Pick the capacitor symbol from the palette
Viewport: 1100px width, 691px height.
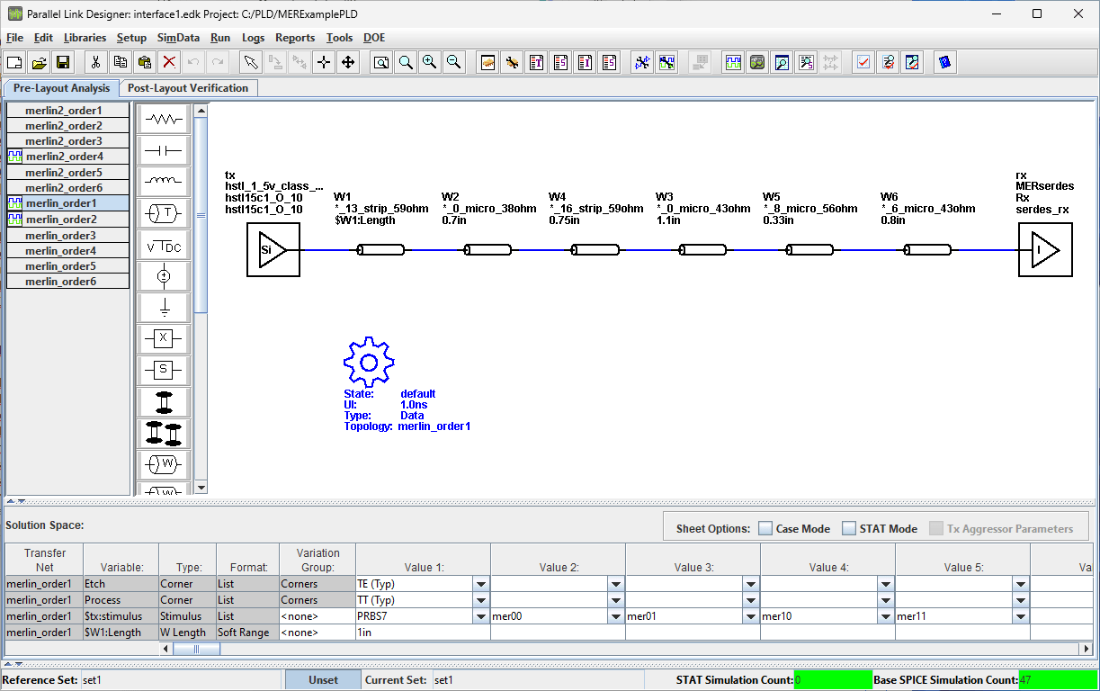(163, 150)
